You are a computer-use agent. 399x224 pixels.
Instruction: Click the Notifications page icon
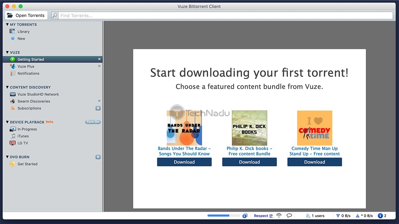(13, 73)
